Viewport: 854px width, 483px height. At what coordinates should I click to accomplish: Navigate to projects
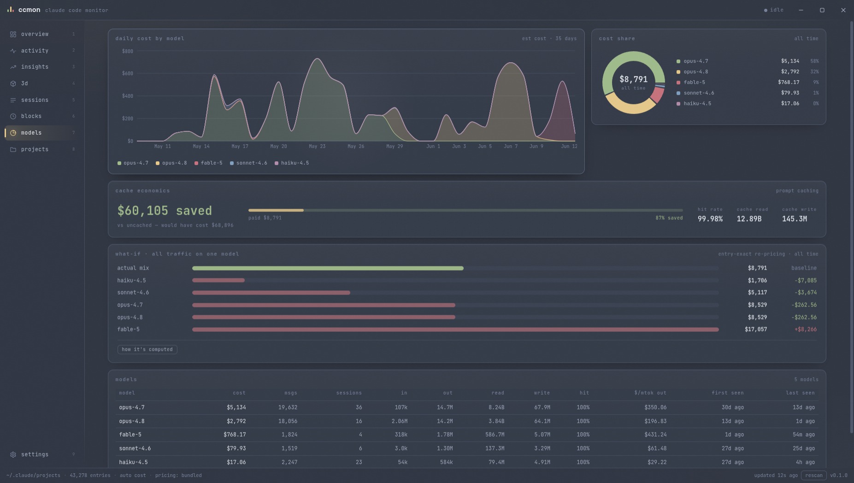pyautogui.click(x=42, y=149)
